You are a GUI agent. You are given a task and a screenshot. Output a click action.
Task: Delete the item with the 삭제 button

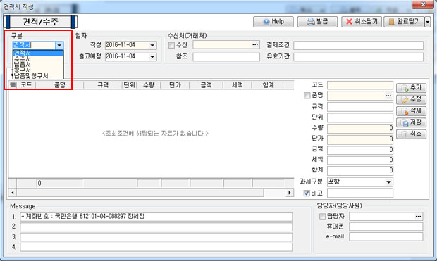point(411,110)
